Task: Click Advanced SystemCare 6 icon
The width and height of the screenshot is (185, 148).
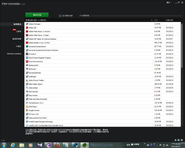Action: (x=27, y=47)
